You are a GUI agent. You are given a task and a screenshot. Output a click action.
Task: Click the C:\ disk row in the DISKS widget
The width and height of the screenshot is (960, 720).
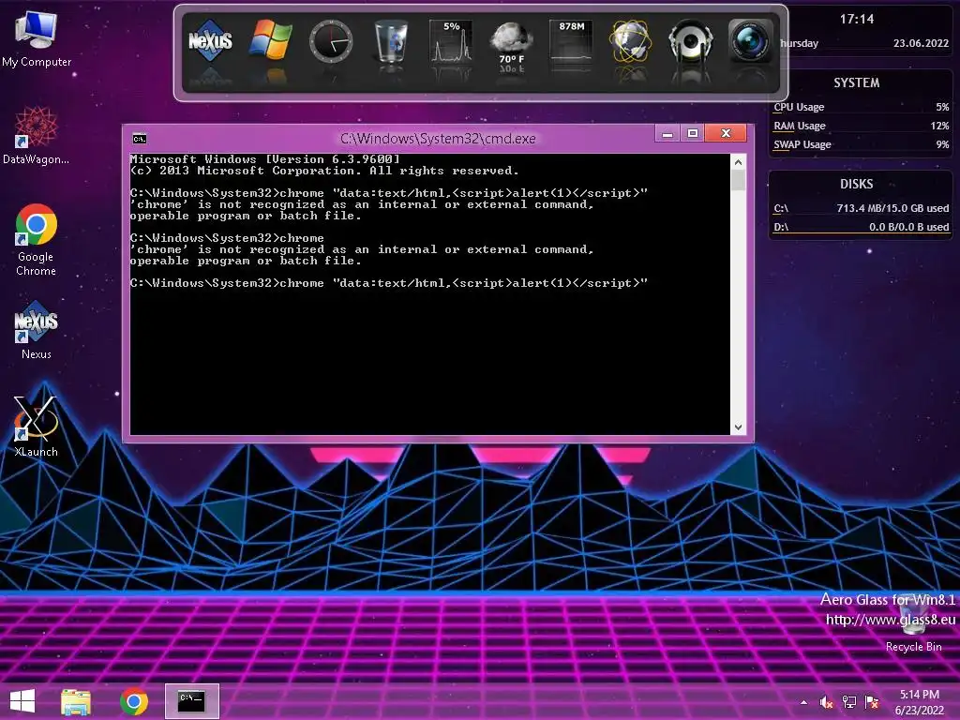861,209
